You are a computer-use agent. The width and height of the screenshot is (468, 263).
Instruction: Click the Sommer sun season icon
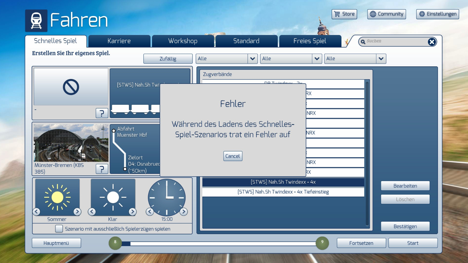point(57,197)
